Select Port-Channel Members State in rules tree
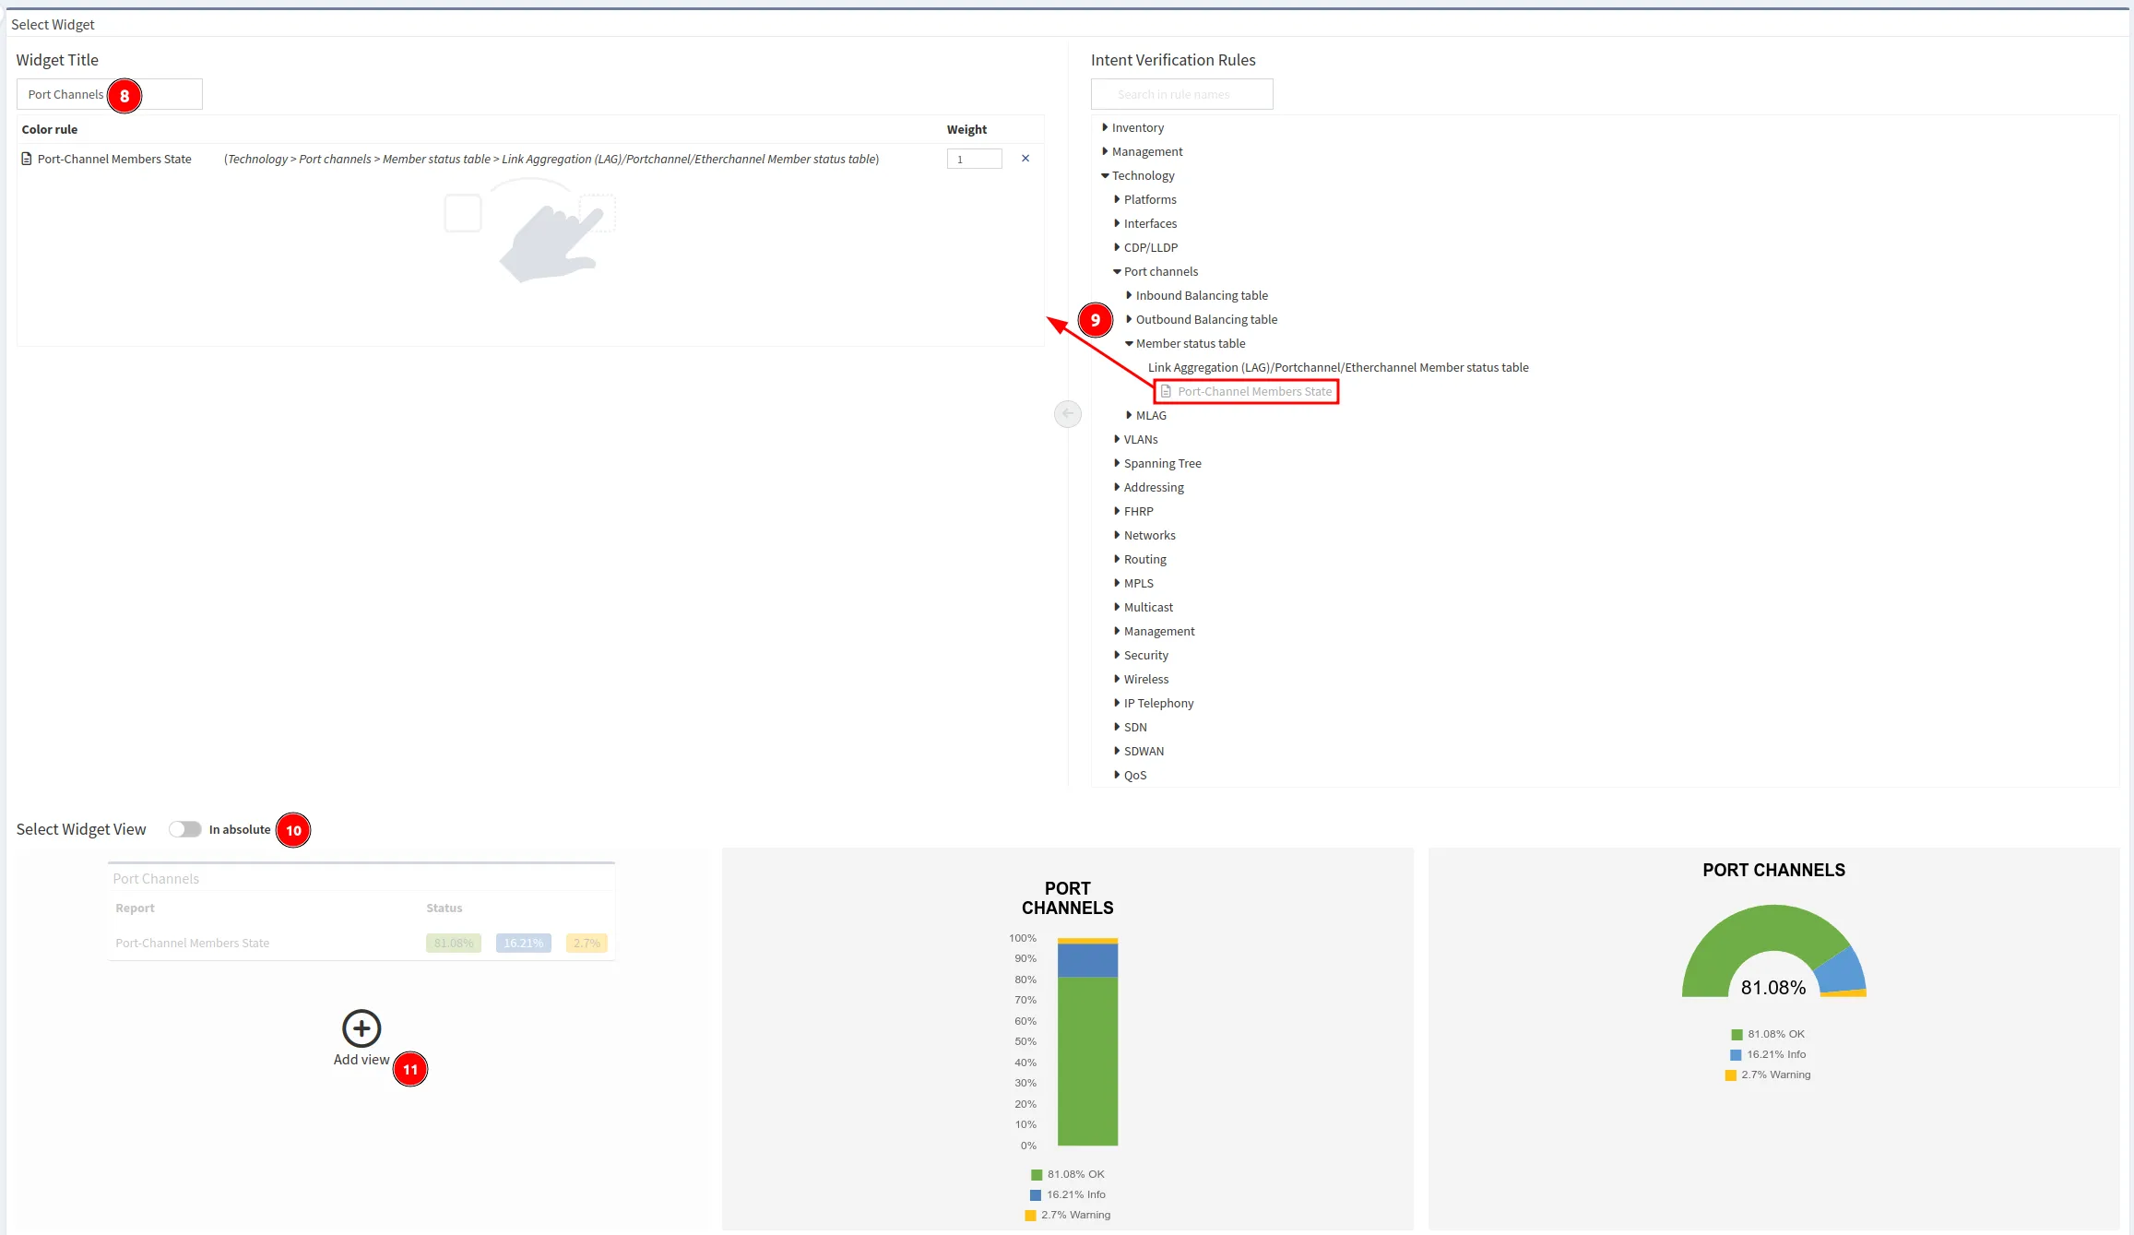 click(1253, 391)
